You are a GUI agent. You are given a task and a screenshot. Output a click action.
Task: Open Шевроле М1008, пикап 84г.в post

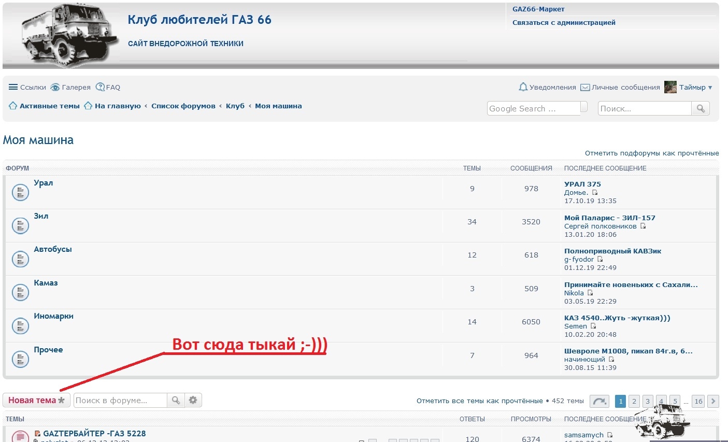tap(628, 351)
